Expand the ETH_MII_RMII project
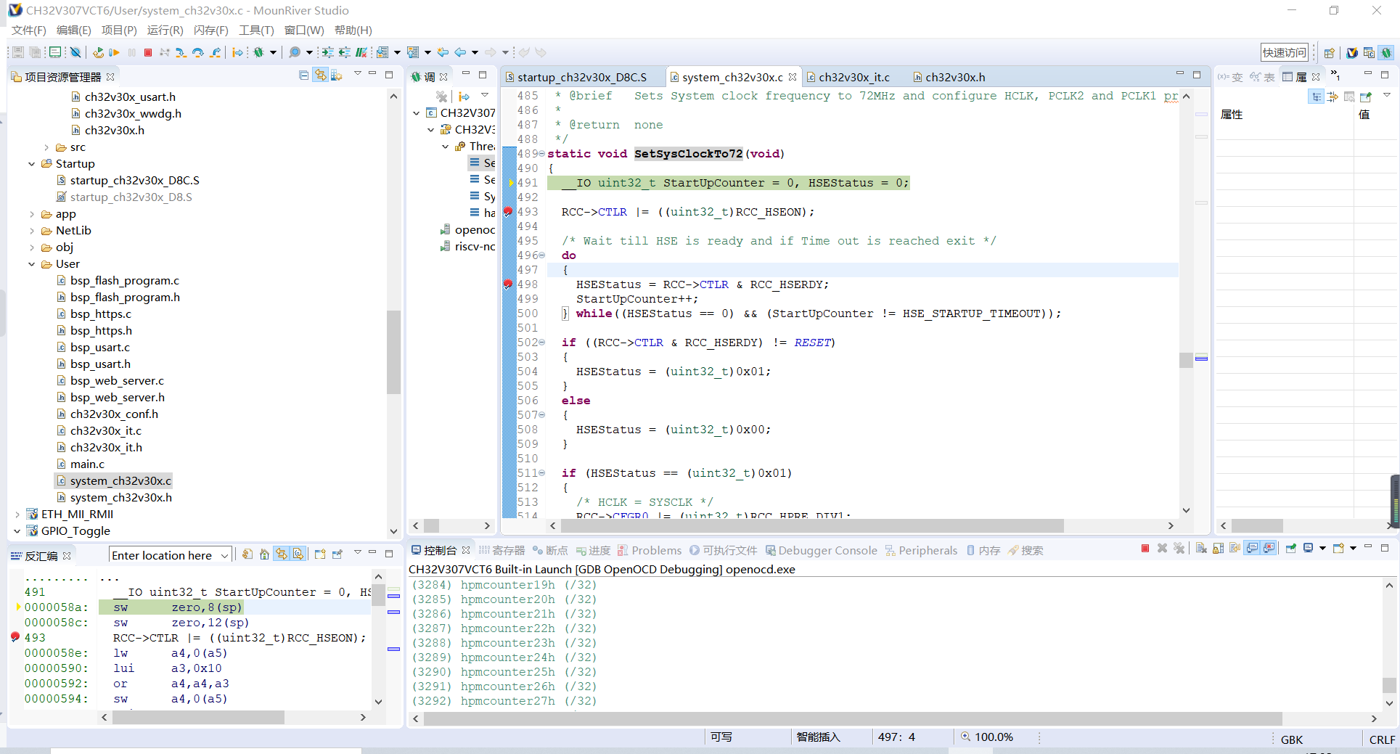1400x754 pixels. 17,515
